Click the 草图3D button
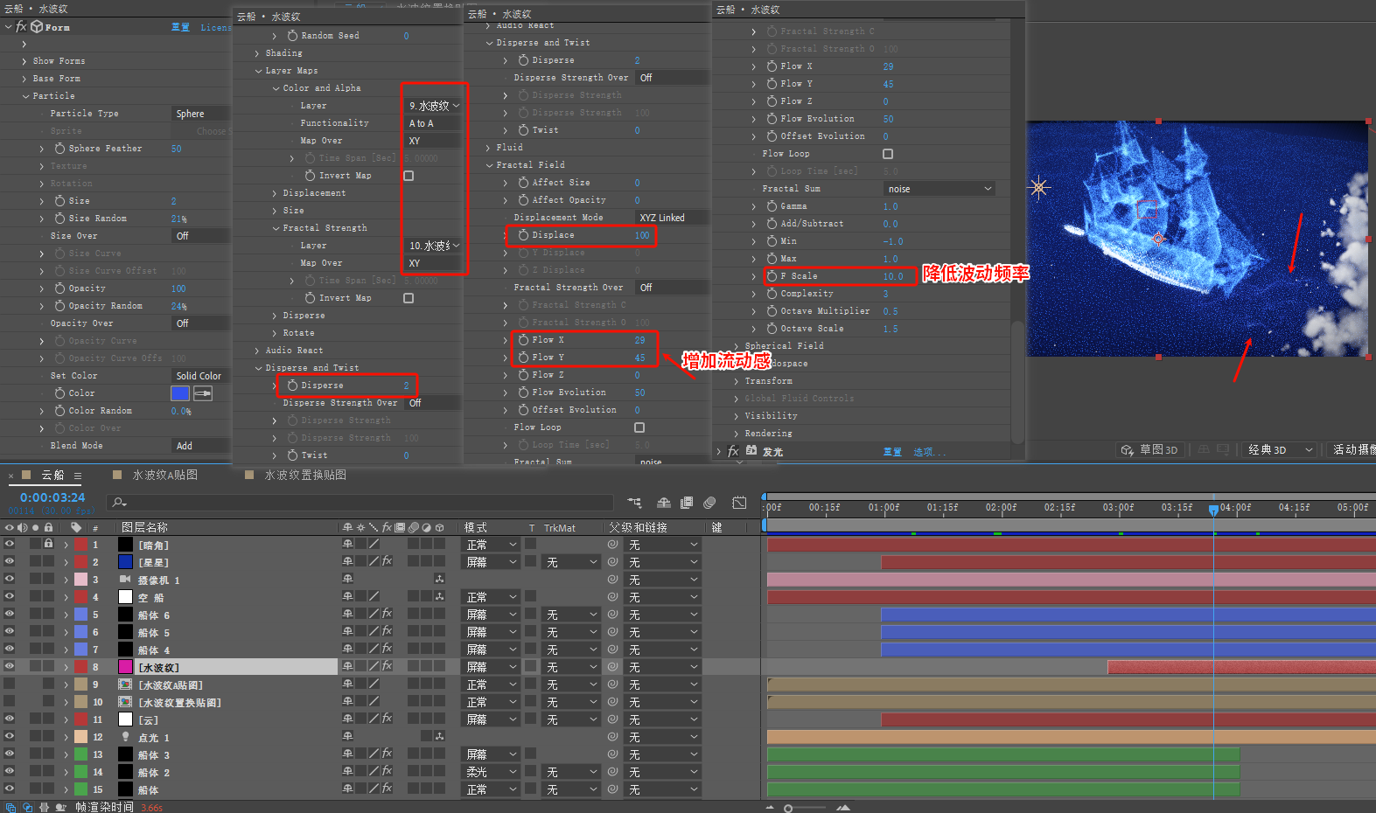 pos(1149,450)
